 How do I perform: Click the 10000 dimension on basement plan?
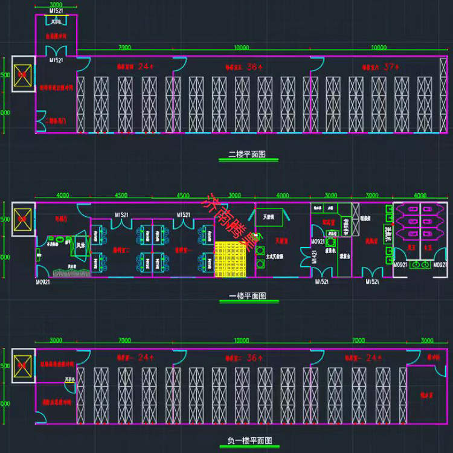pos(241,341)
